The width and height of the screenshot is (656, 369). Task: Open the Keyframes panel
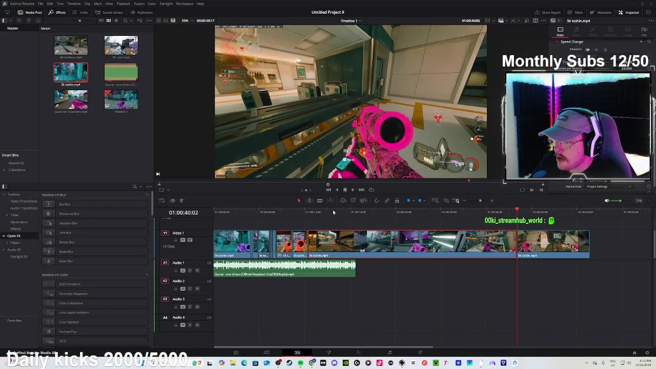click(x=141, y=12)
